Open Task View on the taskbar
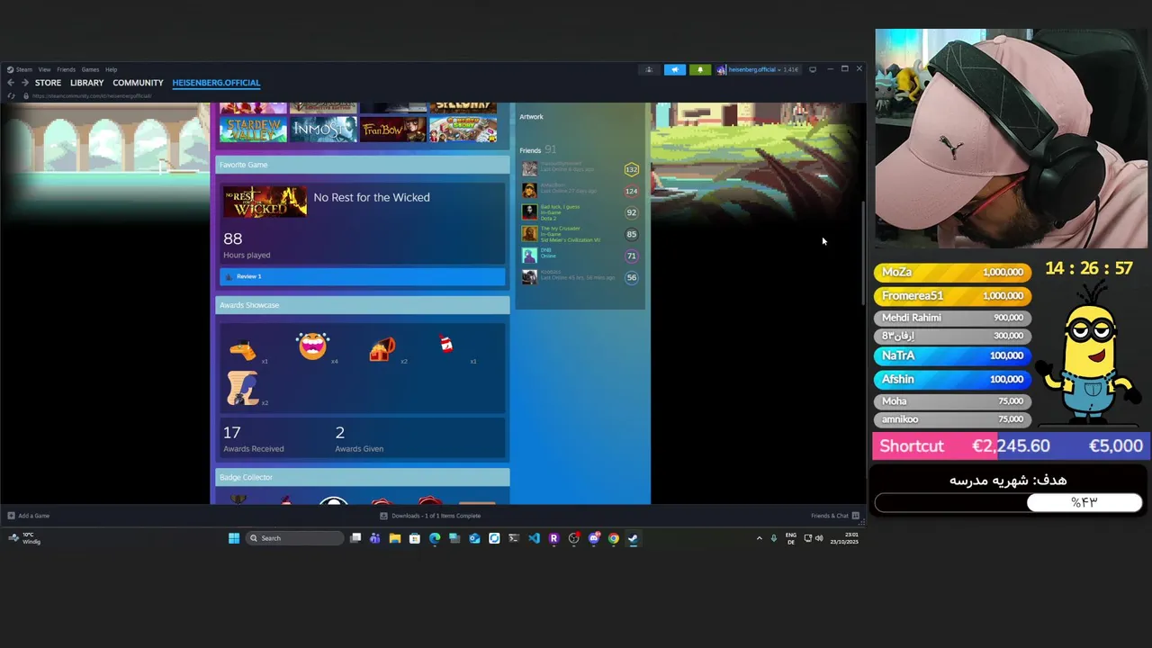 click(355, 538)
